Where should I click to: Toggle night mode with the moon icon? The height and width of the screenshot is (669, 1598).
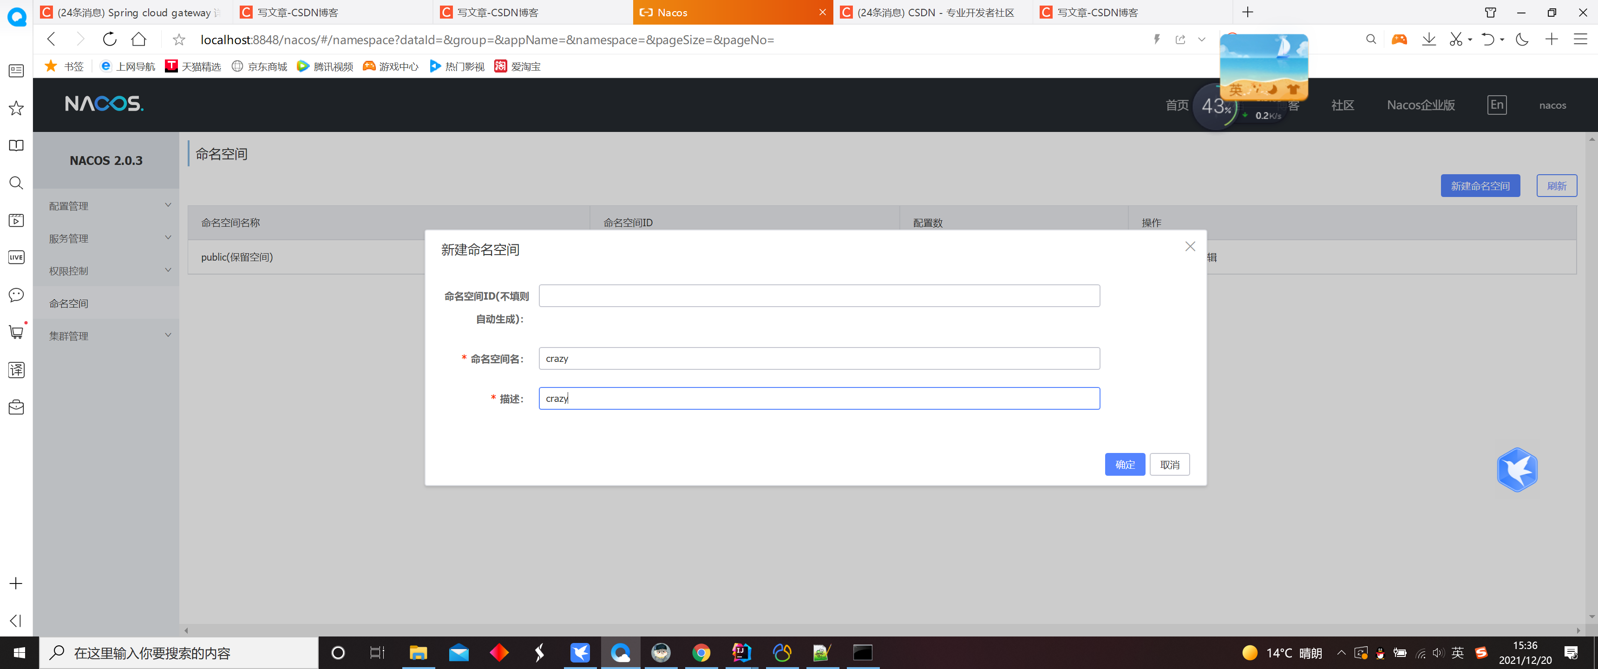1521,39
